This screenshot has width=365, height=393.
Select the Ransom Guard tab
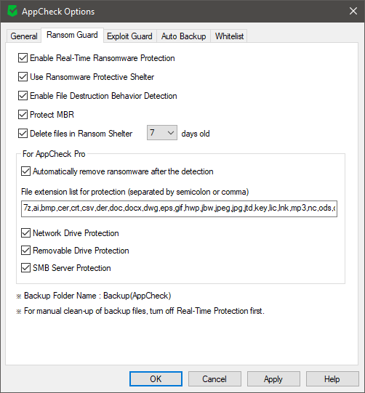coord(72,35)
